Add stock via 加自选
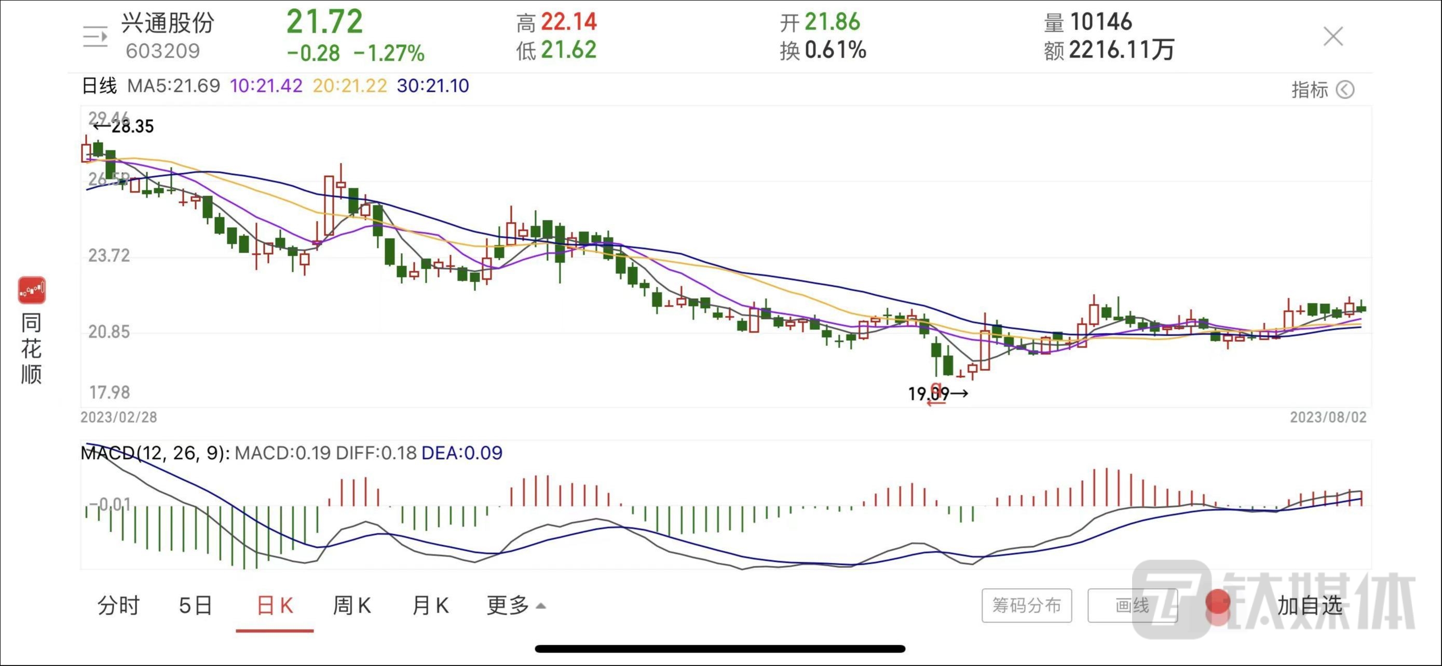1442x666 pixels. click(x=1310, y=605)
